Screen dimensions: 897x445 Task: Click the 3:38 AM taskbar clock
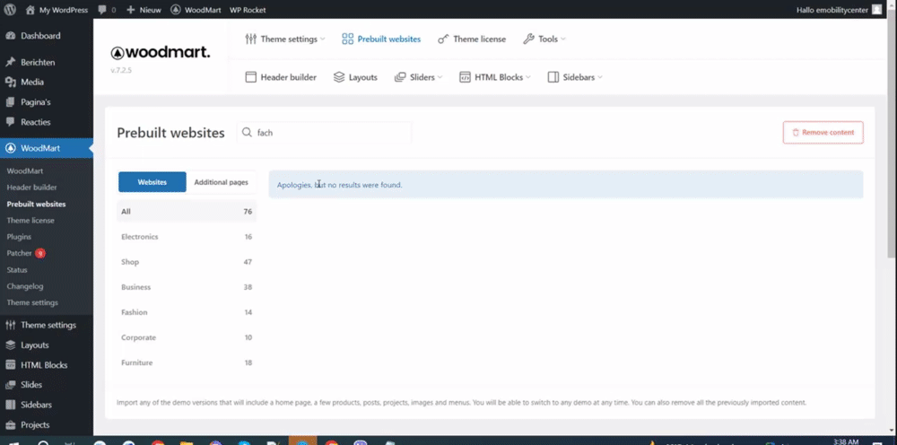pyautogui.click(x=847, y=441)
